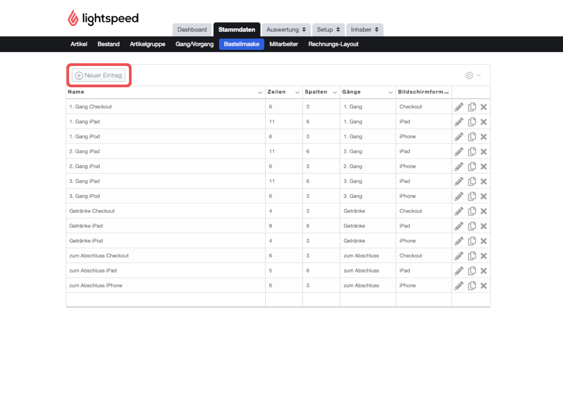
Task: Sort by the Zeilen column header
Action: point(276,92)
